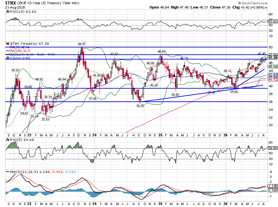This screenshot has width=278, height=207.
Task: Click the High 47.46 value
Action: coord(180,7)
